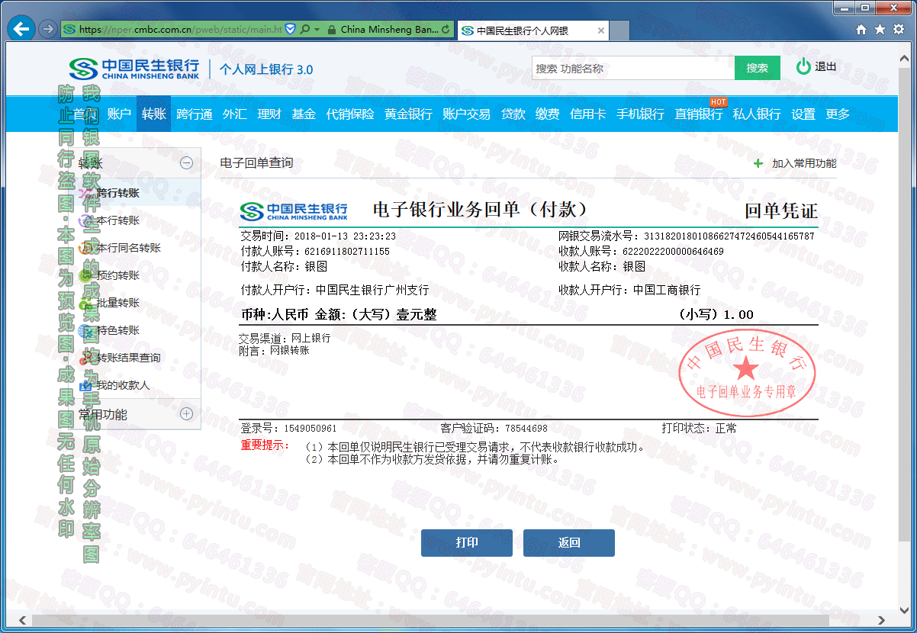The width and height of the screenshot is (917, 633).
Task: Click the 打印状态：正常 text
Action: 700,429
